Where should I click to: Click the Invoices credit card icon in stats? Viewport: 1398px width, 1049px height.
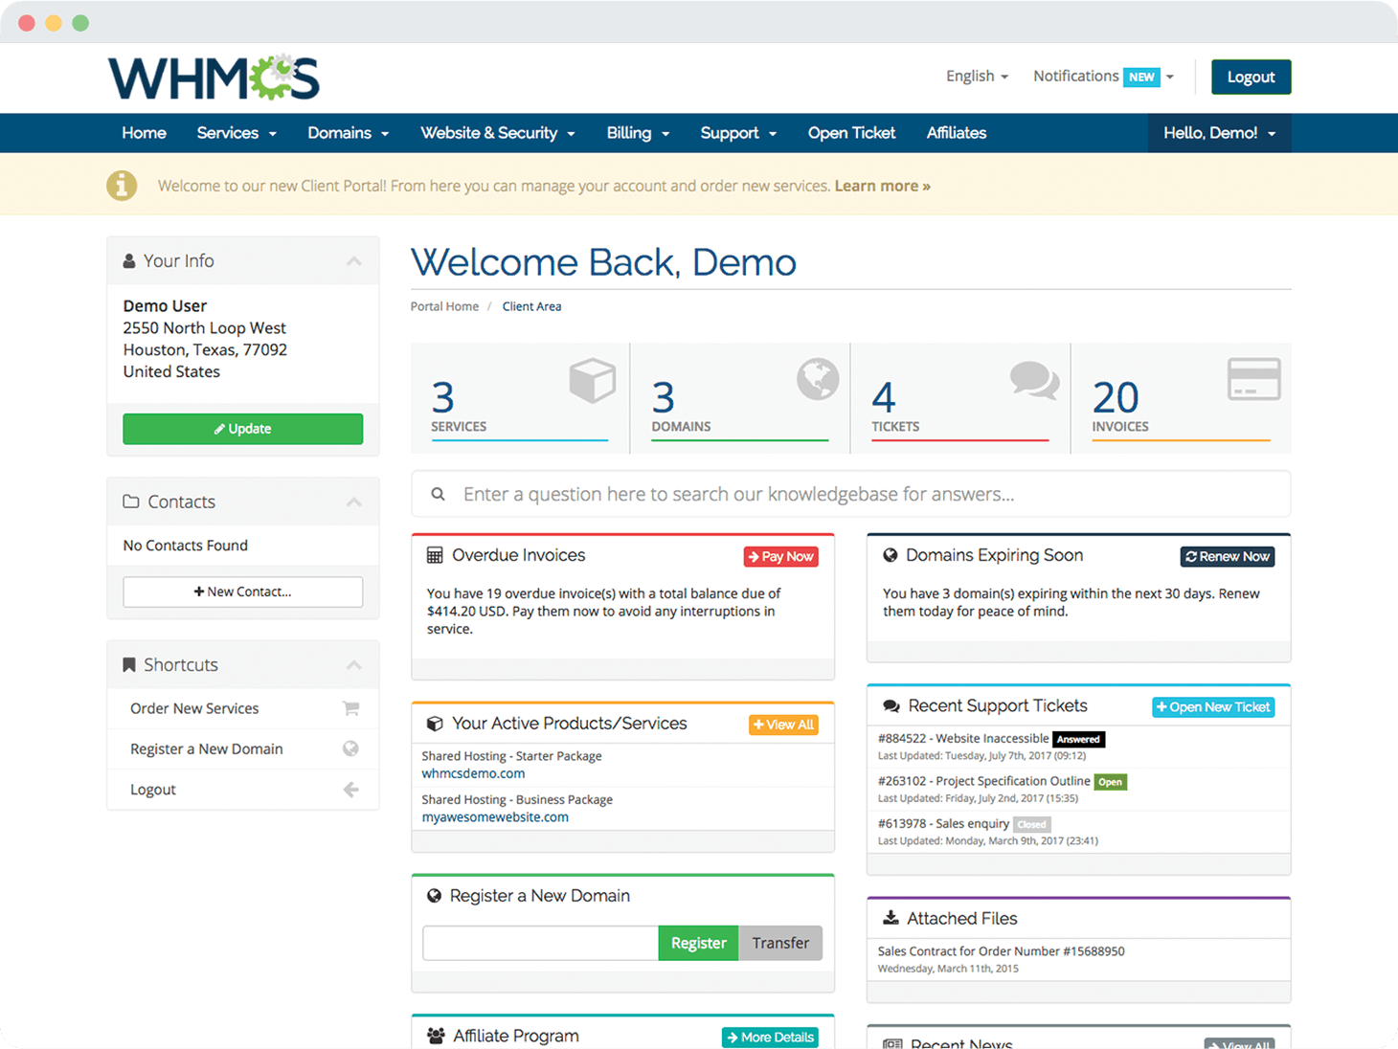(x=1254, y=379)
